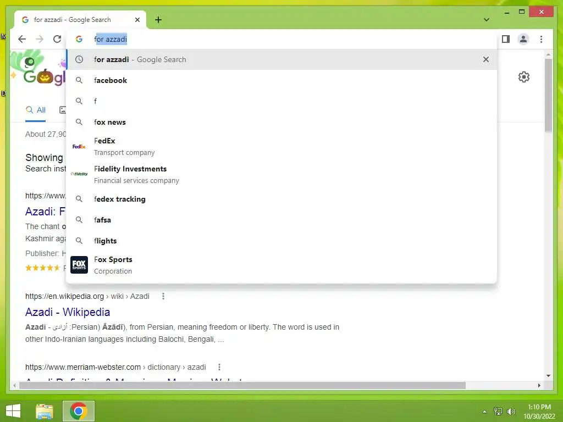
Task: Open a new tab with plus button
Action: coord(158,20)
